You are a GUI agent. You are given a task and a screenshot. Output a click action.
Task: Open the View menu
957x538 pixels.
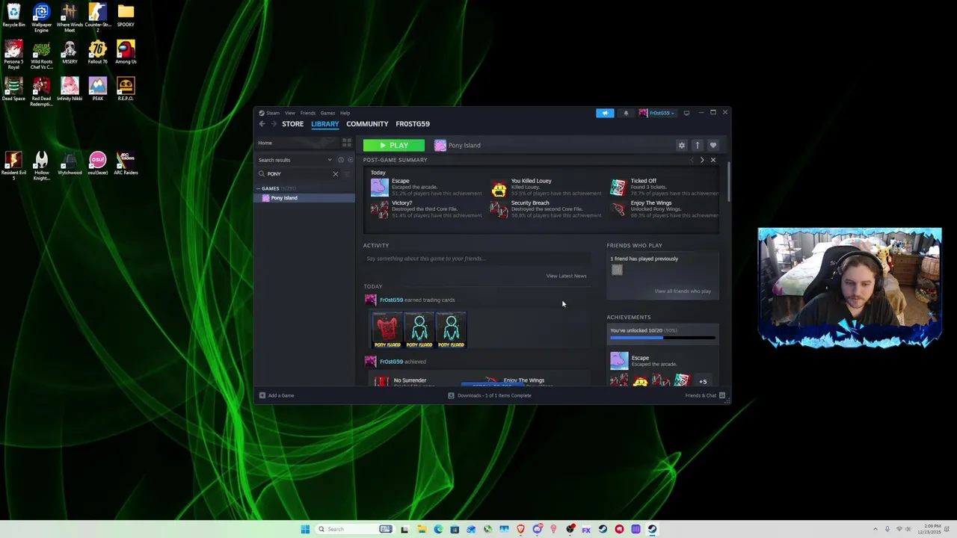(289, 113)
